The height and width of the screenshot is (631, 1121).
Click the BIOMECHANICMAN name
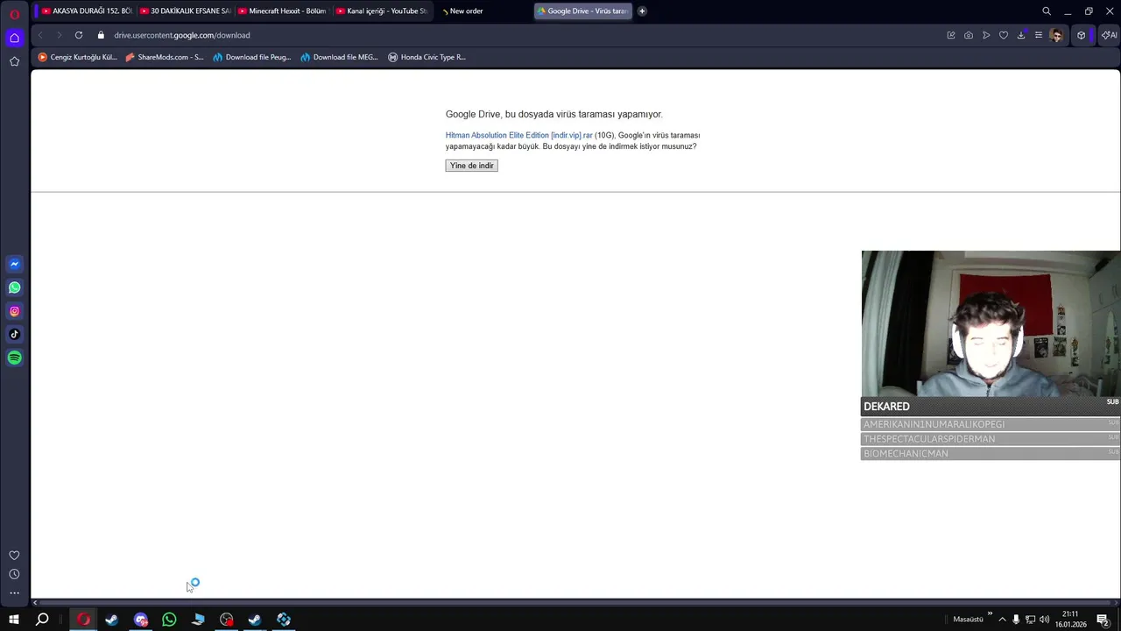(906, 454)
